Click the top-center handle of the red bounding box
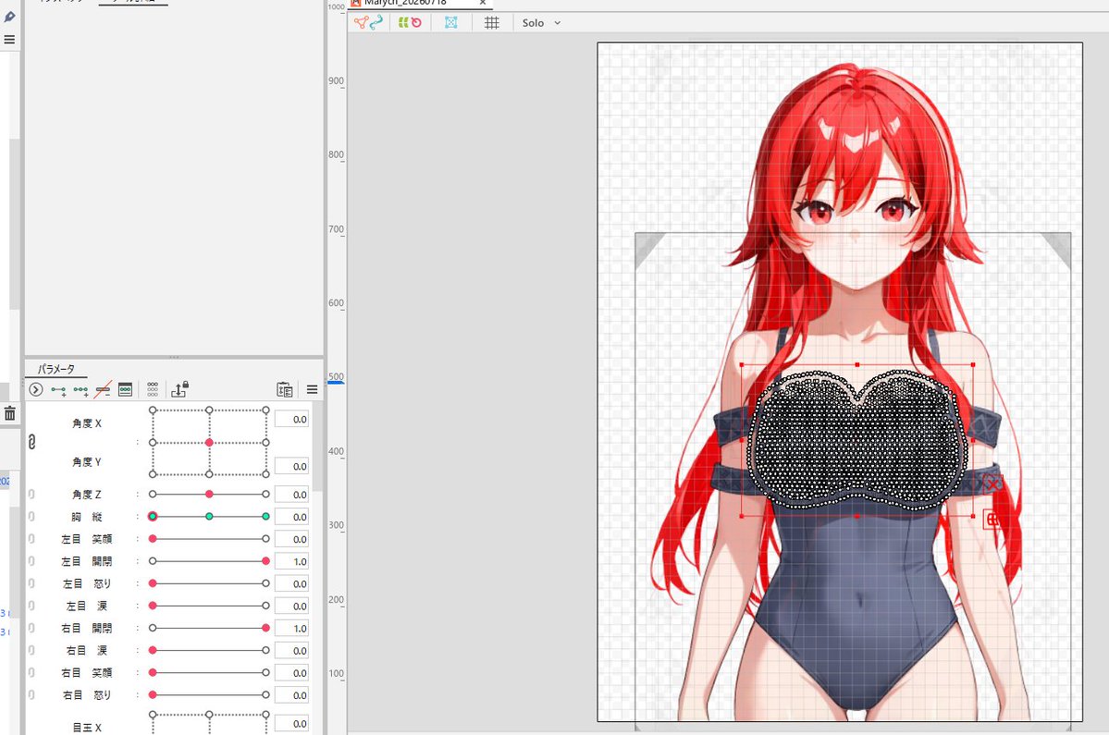The width and height of the screenshot is (1109, 735). click(857, 364)
